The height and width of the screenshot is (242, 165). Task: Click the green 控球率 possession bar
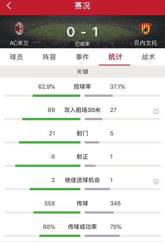coord(56,96)
